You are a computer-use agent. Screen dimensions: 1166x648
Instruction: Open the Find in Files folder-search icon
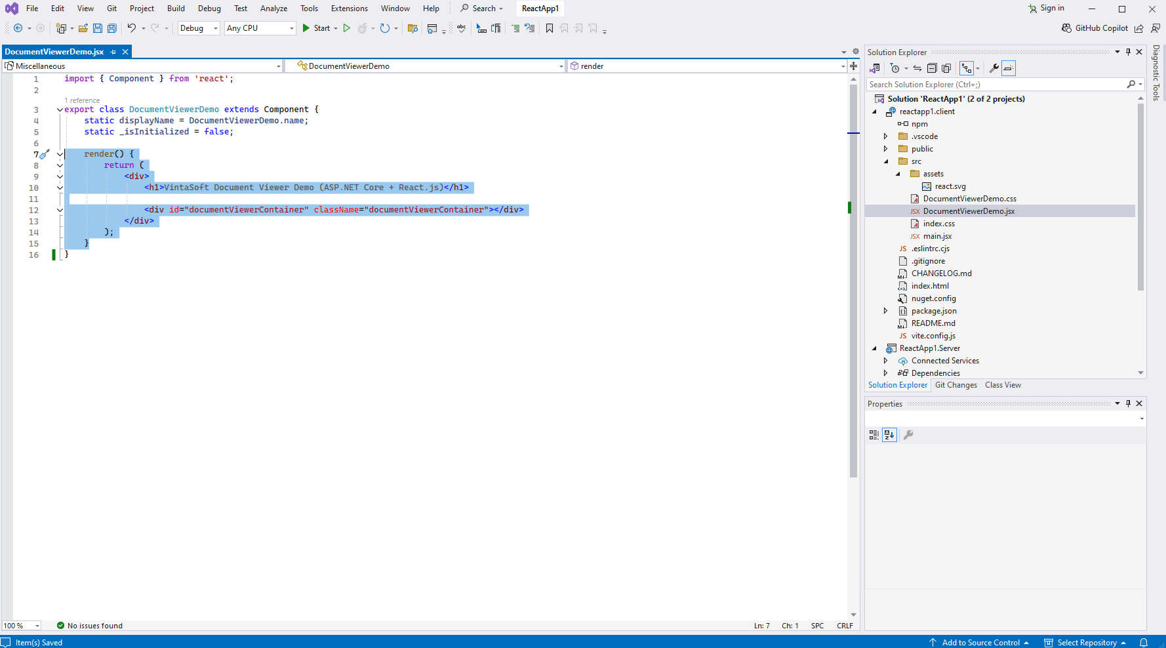pyautogui.click(x=412, y=28)
